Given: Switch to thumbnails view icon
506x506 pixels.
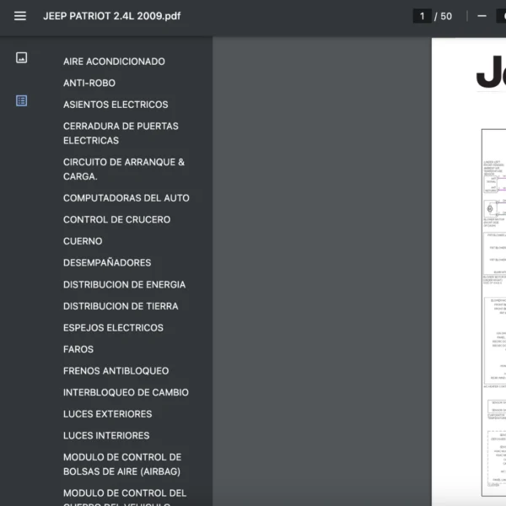Looking at the screenshot, I should tap(22, 57).
